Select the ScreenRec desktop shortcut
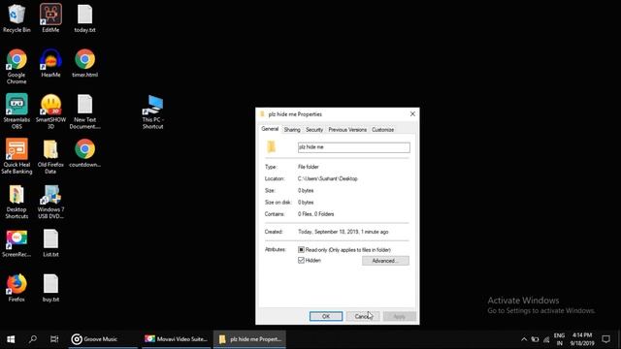 click(16, 243)
